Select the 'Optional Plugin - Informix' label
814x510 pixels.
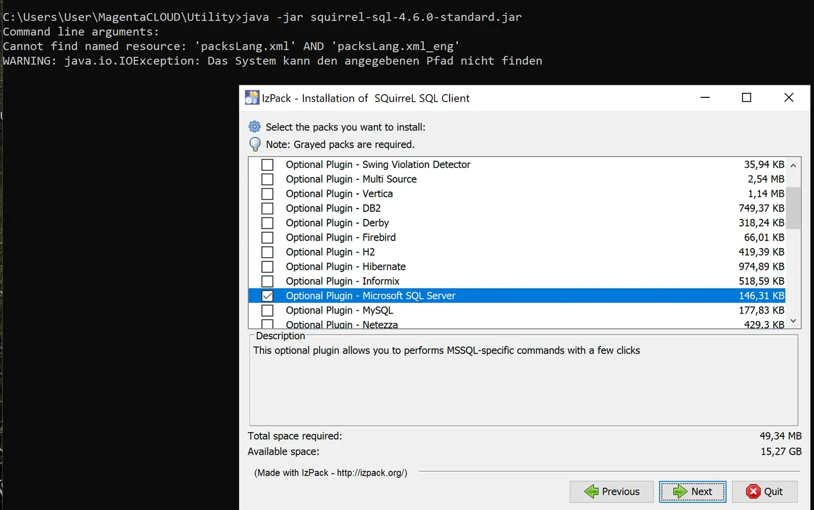click(x=343, y=282)
